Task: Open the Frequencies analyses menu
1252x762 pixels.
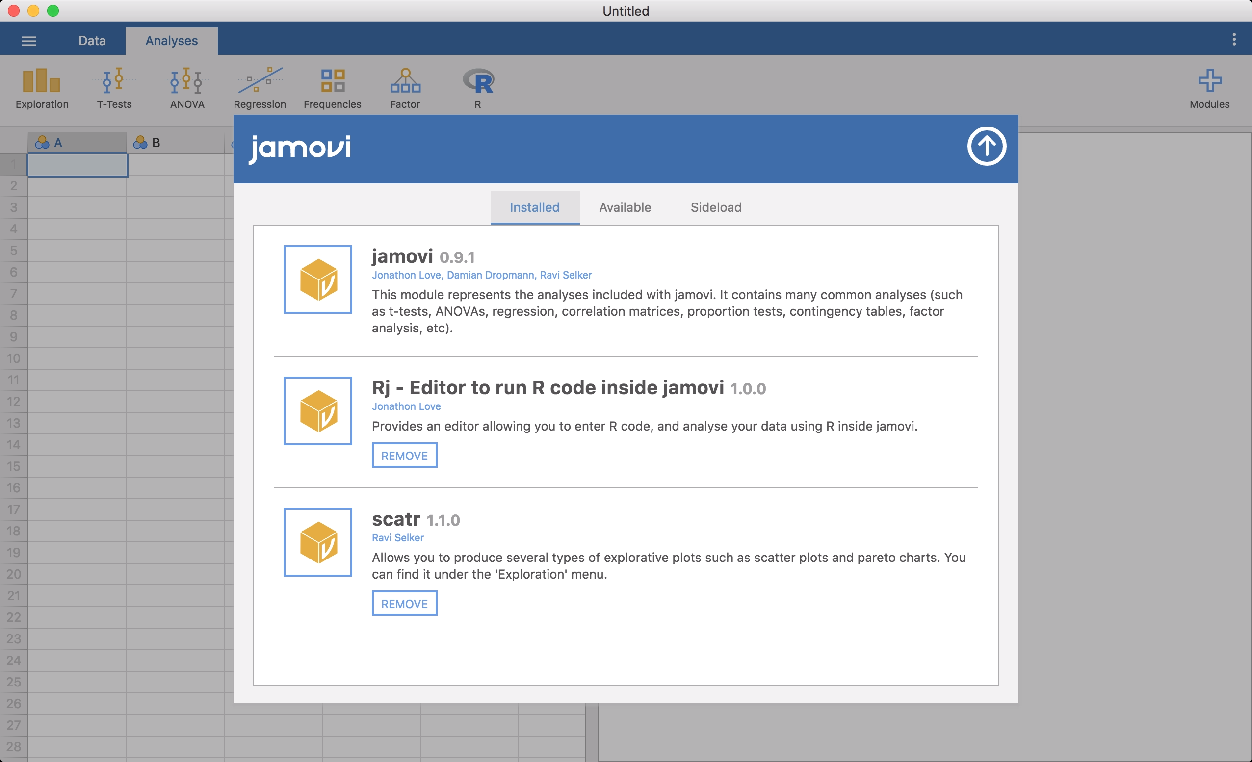Action: coord(332,88)
